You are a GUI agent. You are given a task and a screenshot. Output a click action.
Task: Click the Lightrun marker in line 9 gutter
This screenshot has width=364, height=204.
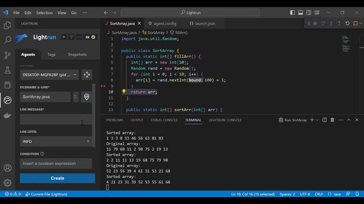tap(103, 86)
